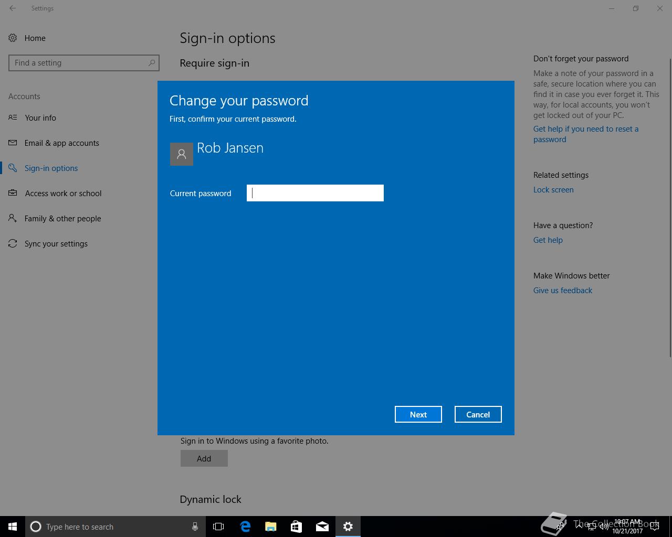Open the Lock screen related setting link

tap(553, 190)
